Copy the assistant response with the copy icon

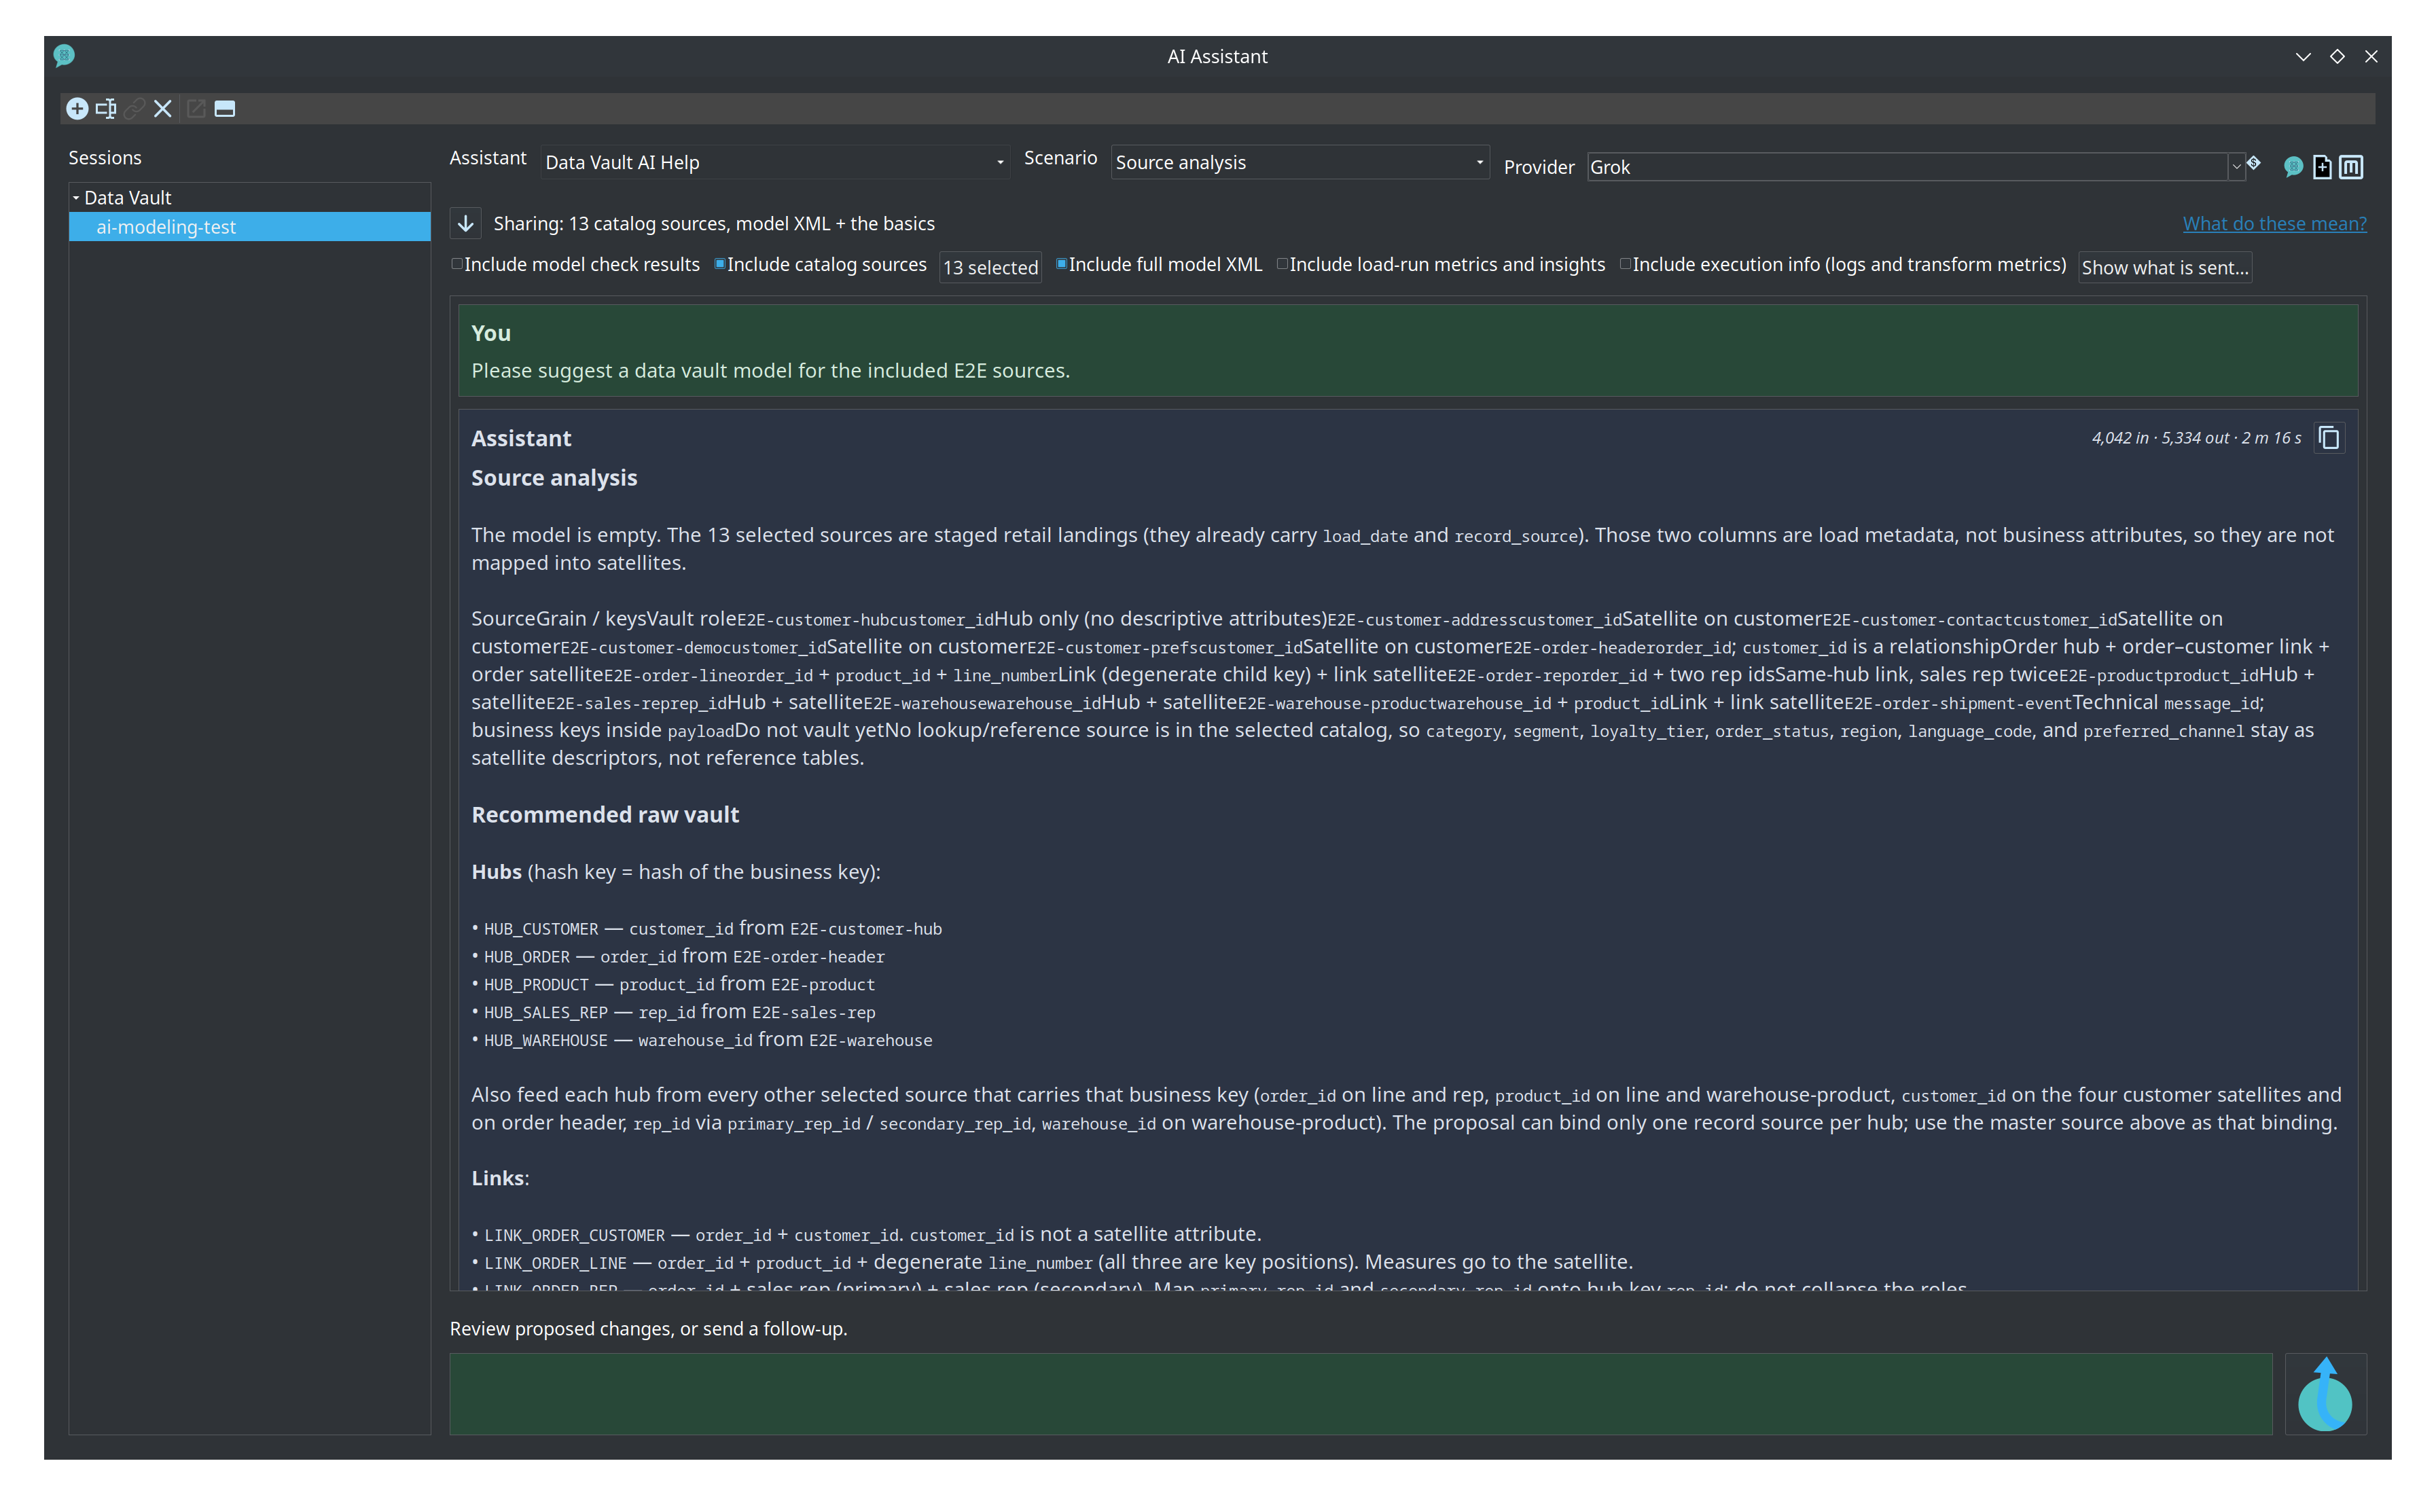coord(2329,438)
